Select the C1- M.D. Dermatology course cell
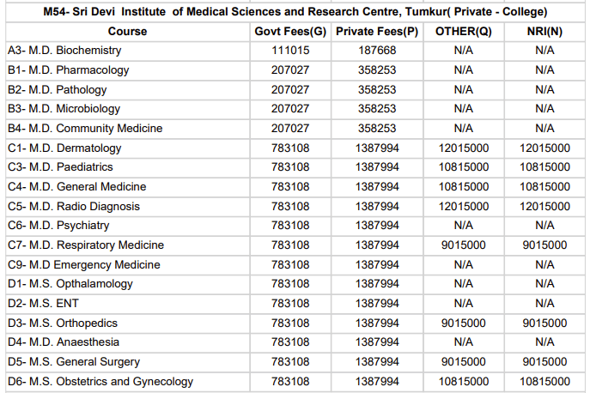Viewport: 590px width, 393px height. click(x=64, y=148)
